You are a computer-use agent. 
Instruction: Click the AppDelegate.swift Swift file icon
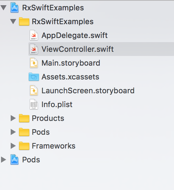click(x=34, y=35)
